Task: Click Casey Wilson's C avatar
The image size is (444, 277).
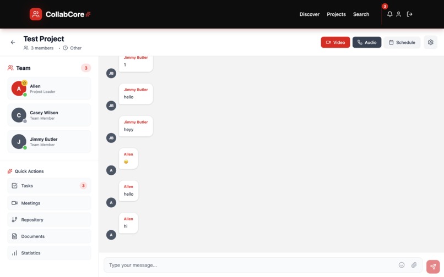Action: click(x=19, y=115)
